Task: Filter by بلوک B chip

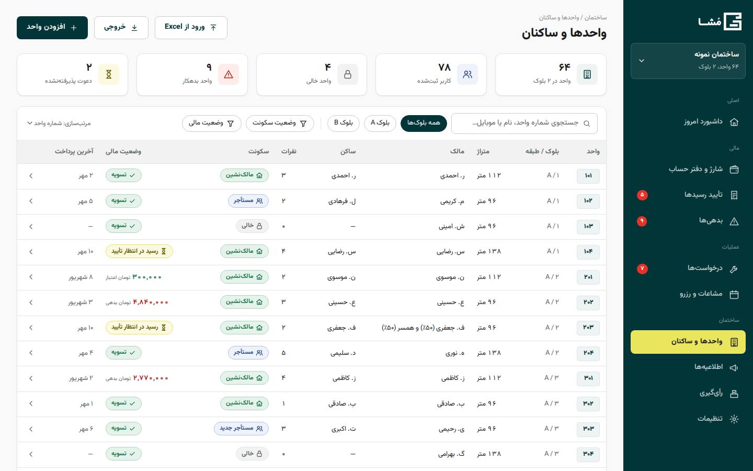Action: click(x=344, y=123)
